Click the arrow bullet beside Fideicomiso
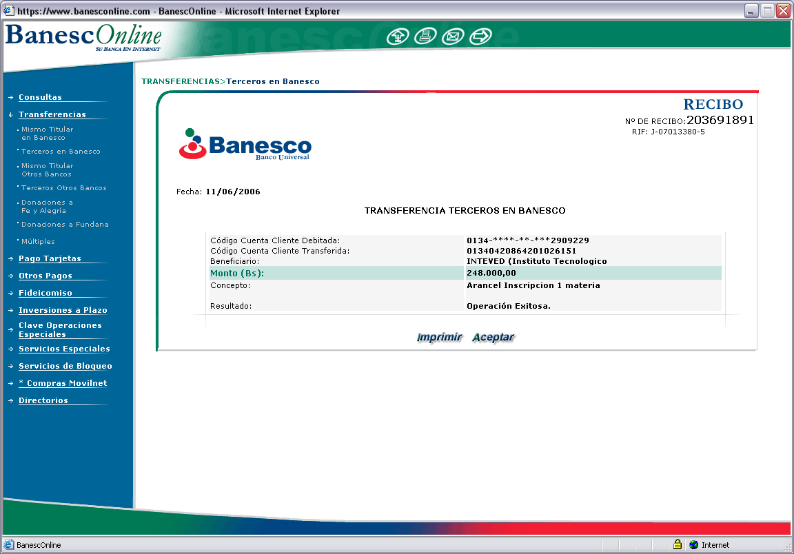Image resolution: width=794 pixels, height=554 pixels. [10, 294]
